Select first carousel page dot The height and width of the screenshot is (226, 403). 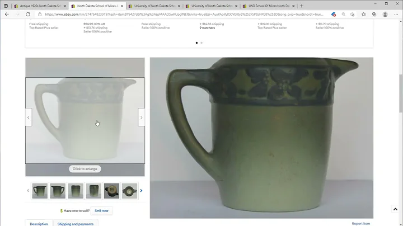tap(196, 43)
